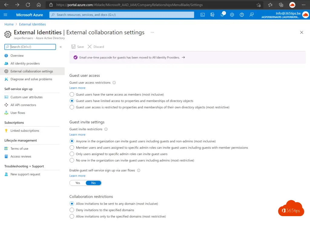
Task: Click the help question mark icon
Action: tap(242, 15)
